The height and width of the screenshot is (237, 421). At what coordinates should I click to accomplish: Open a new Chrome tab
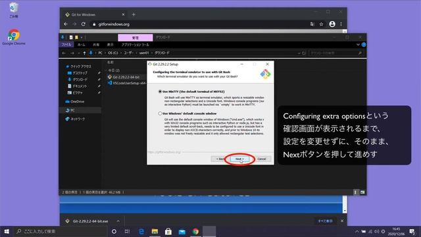tap(134, 14)
